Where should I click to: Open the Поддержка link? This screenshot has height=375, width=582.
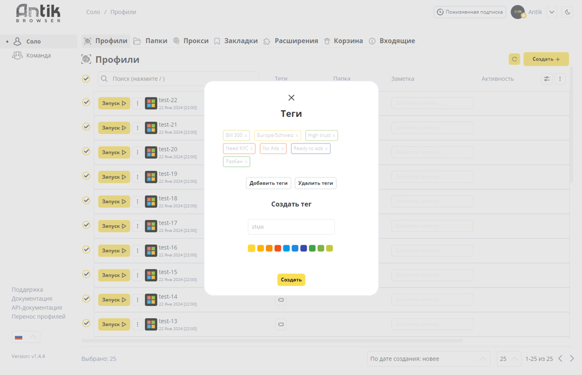[x=27, y=290]
